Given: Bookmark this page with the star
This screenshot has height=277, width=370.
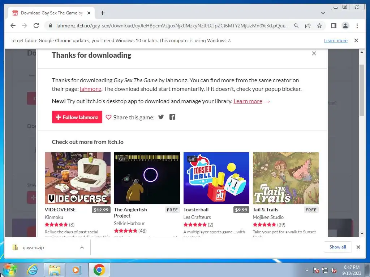Looking at the screenshot, I should [x=319, y=26].
